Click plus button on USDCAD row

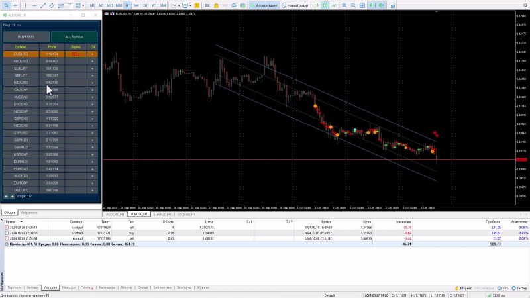(92, 105)
